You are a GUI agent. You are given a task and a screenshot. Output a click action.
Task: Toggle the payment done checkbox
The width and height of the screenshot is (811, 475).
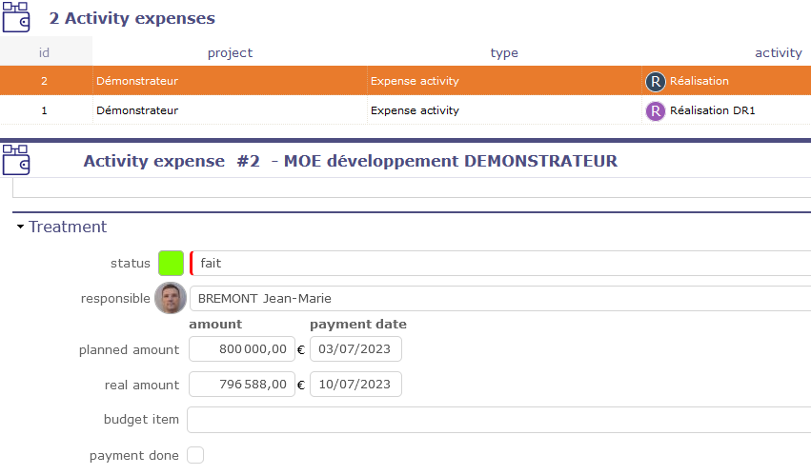[x=195, y=455]
